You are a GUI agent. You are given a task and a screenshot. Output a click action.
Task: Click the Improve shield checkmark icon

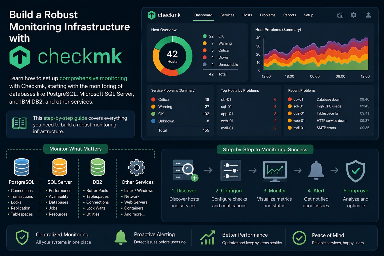pos(355,171)
